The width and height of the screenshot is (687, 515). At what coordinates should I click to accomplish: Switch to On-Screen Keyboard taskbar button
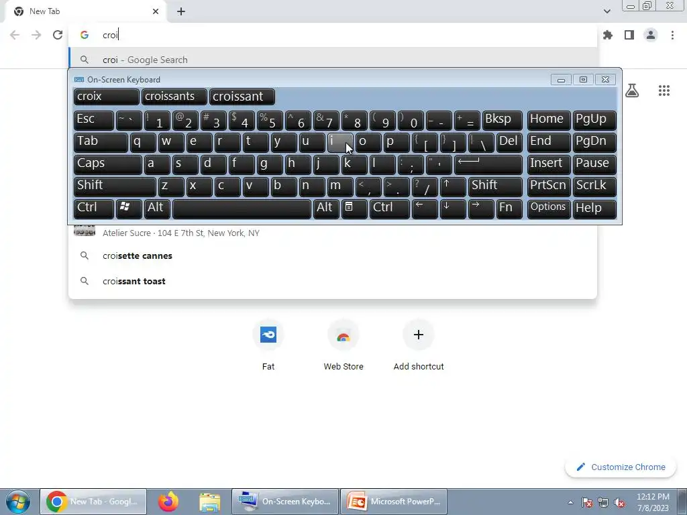click(285, 502)
